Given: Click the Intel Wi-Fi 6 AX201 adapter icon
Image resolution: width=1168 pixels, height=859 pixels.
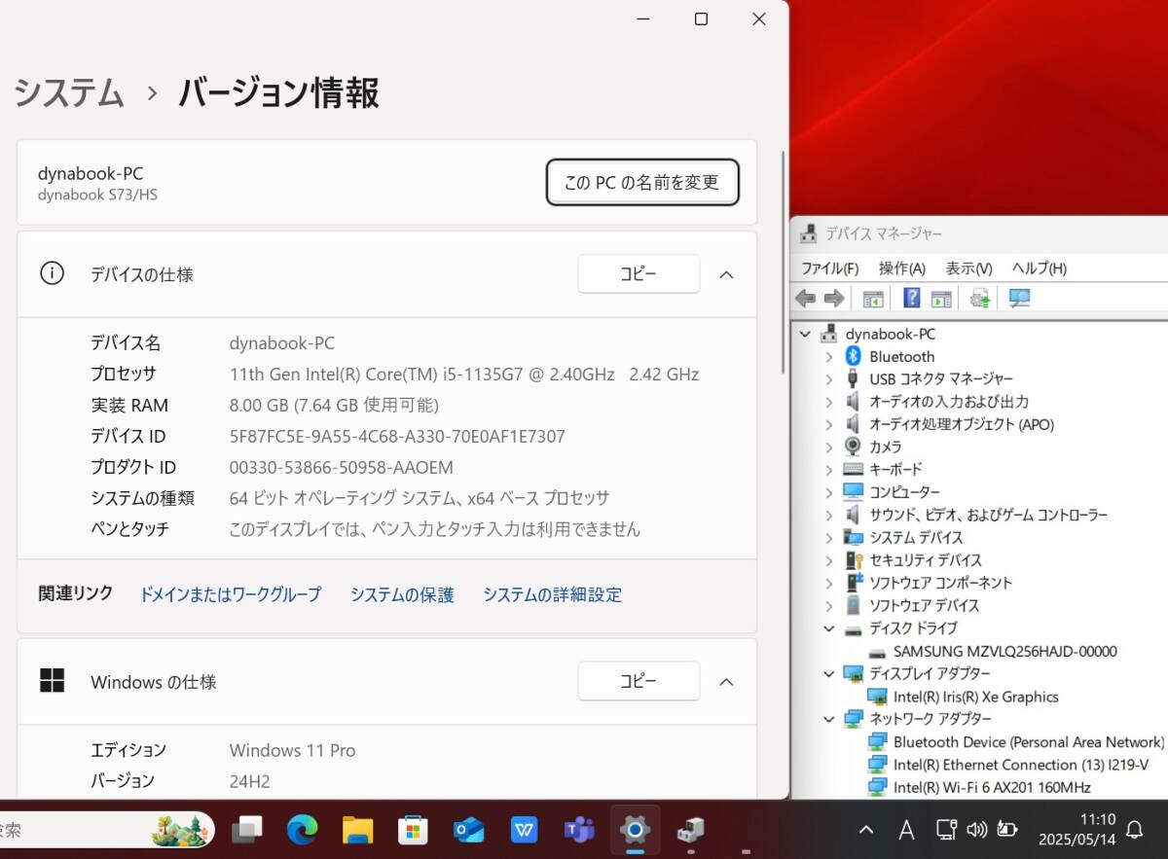Looking at the screenshot, I should pyautogui.click(x=877, y=787).
